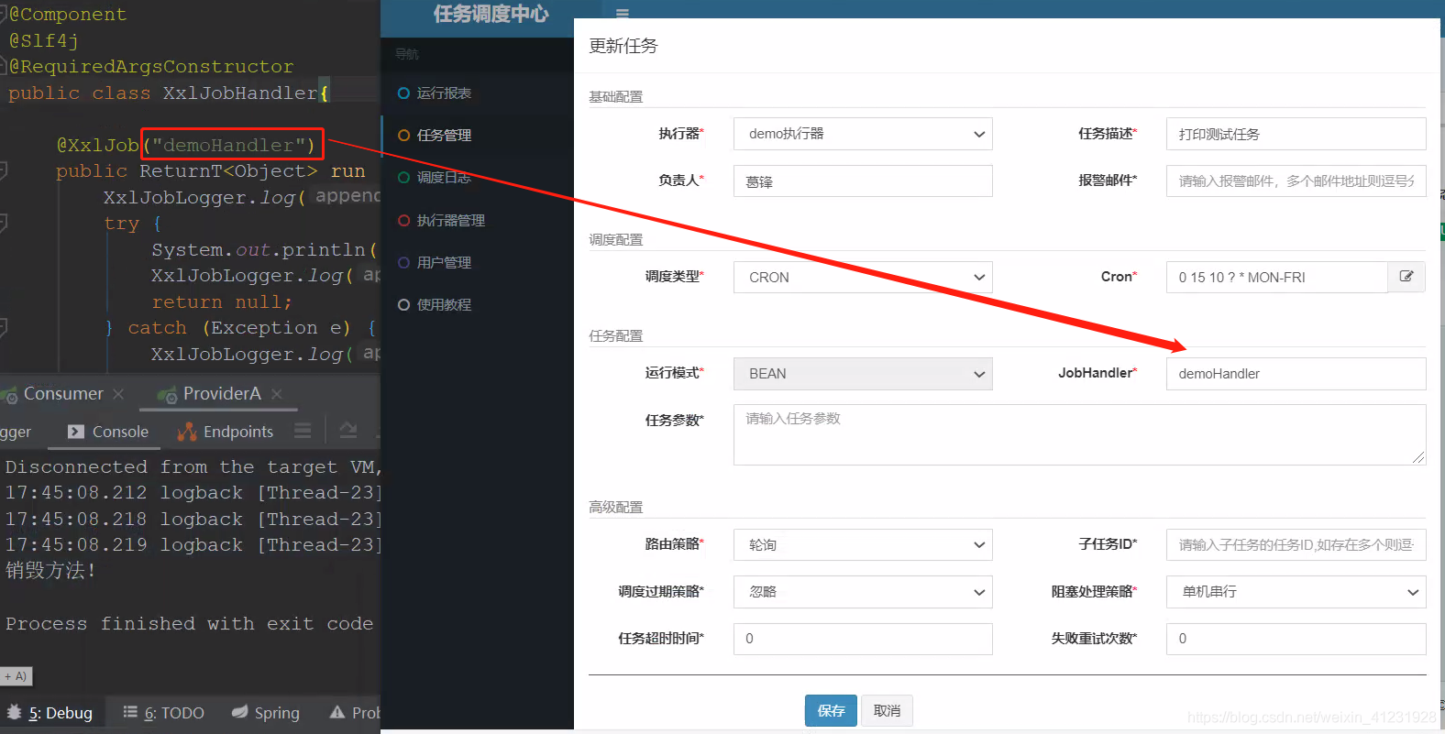Open the 调度类型 dropdown showing CRON
The width and height of the screenshot is (1445, 734).
pyautogui.click(x=863, y=278)
